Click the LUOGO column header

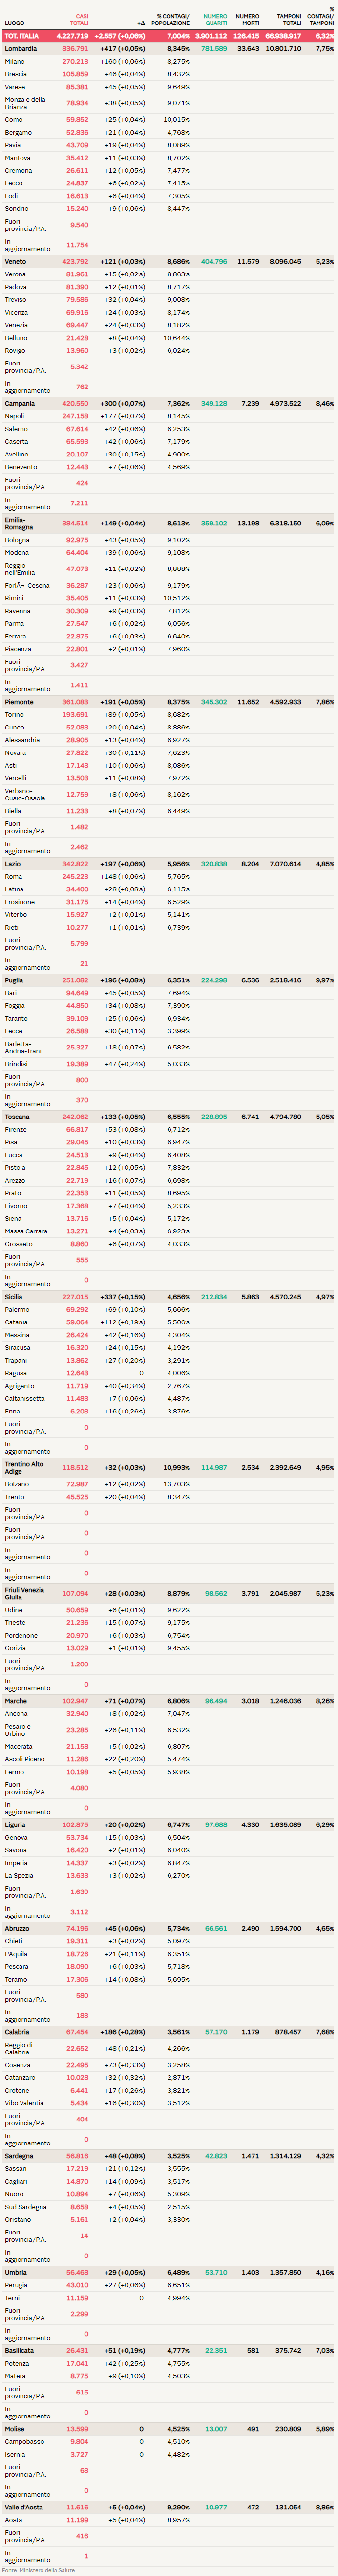click(x=14, y=22)
